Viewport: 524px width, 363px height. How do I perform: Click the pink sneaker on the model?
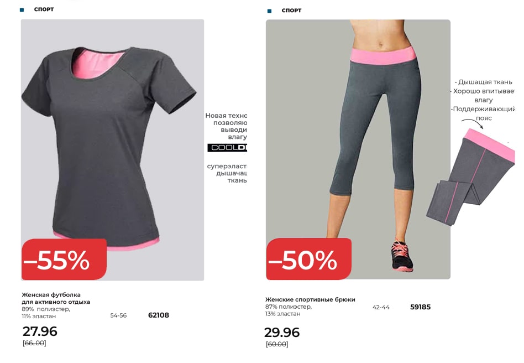click(x=402, y=255)
